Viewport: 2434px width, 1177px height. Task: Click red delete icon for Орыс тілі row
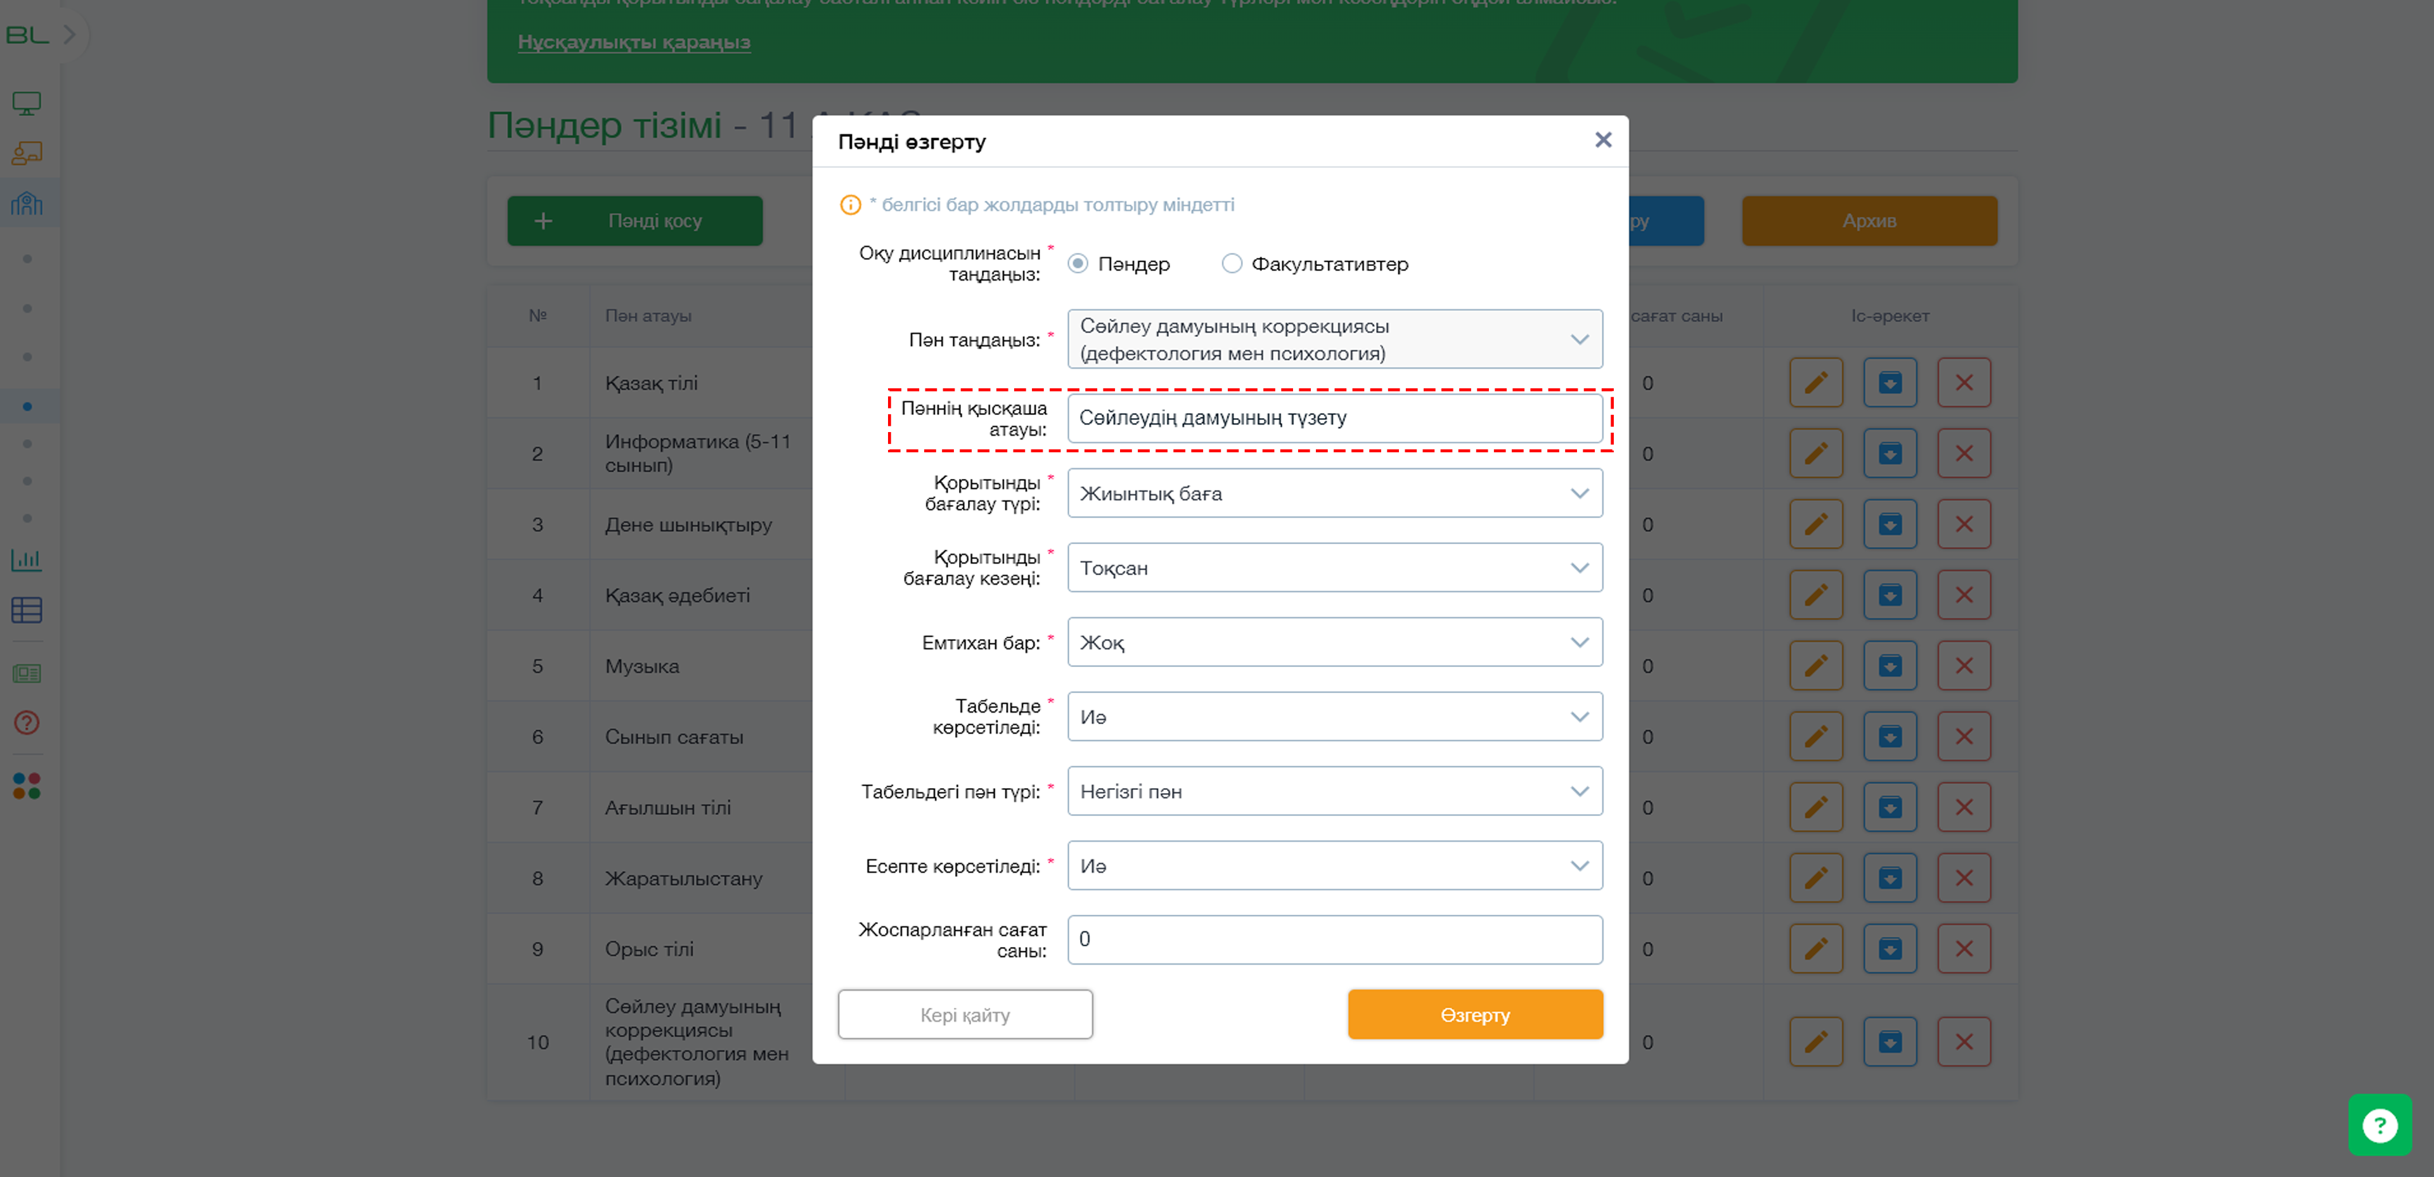pos(1964,948)
